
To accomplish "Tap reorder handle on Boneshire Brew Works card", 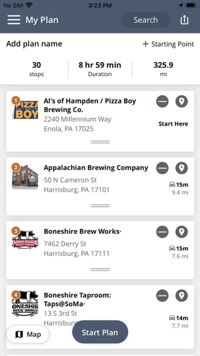I will pyautogui.click(x=100, y=269).
